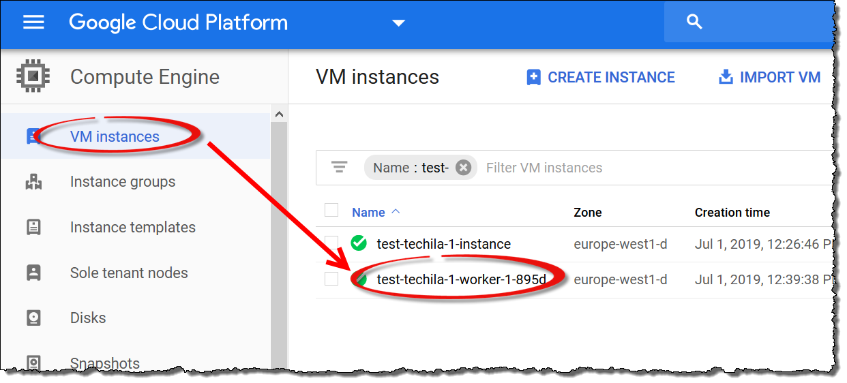Sort by the Name column header
847x383 pixels.
[368, 213]
